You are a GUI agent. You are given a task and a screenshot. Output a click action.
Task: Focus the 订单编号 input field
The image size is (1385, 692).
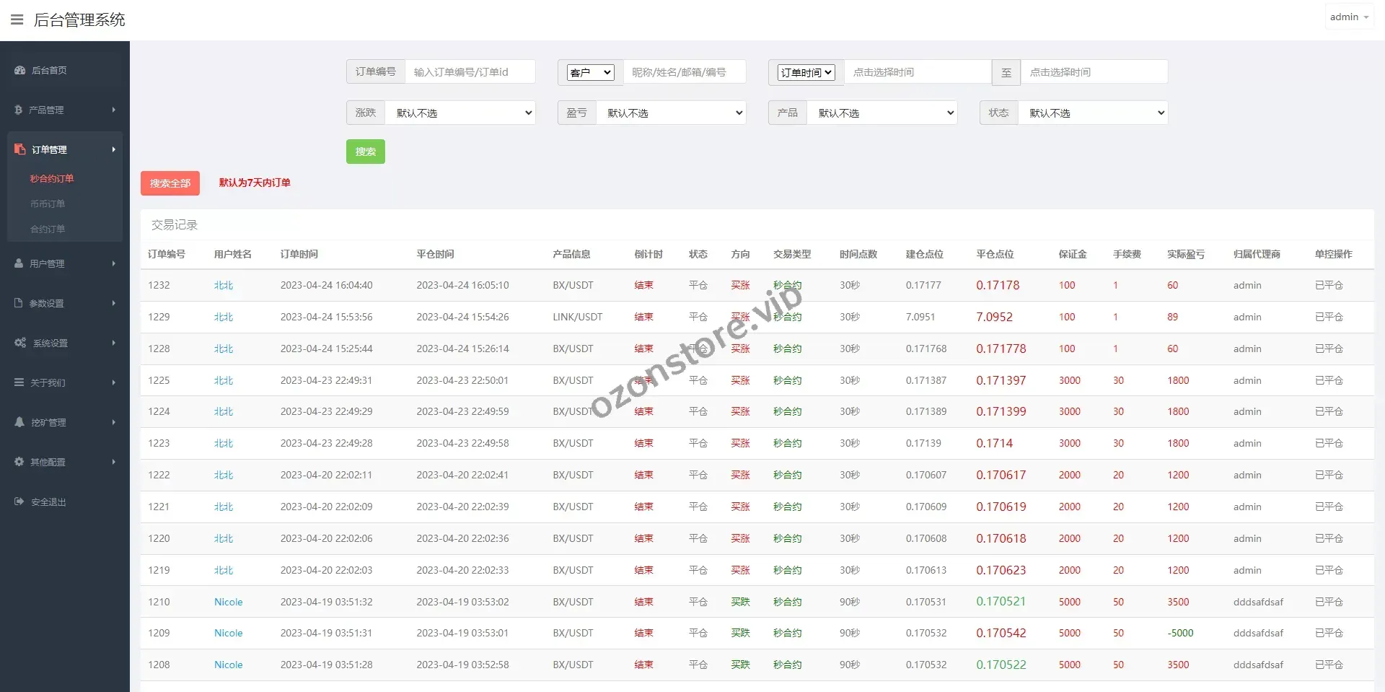coord(470,72)
